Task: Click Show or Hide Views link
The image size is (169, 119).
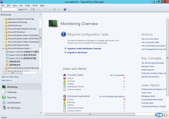Action: pyautogui.click(x=10, y=77)
